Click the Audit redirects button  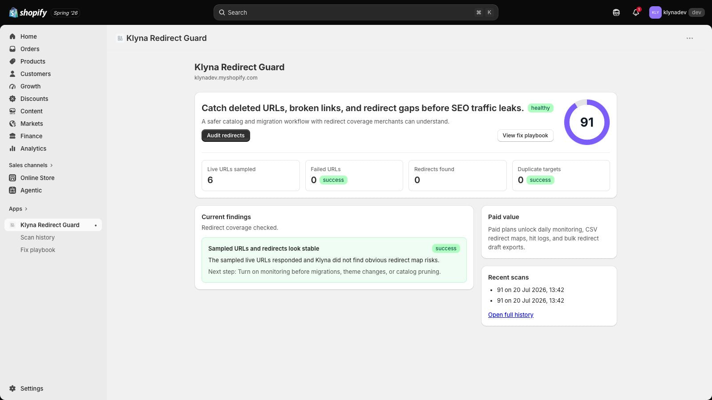coord(226,136)
